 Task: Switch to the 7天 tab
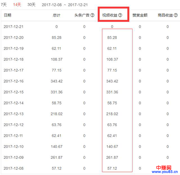(x=4, y=5)
